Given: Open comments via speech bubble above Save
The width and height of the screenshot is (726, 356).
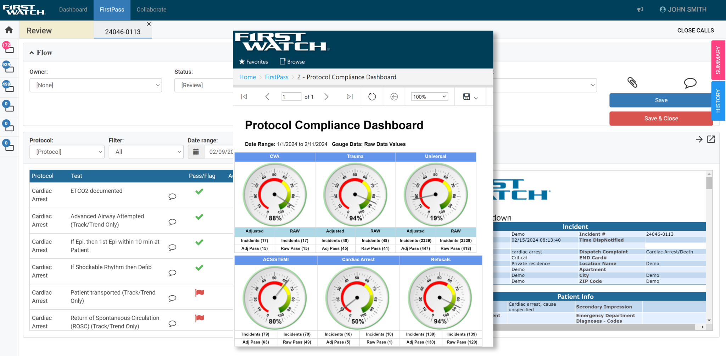Looking at the screenshot, I should point(690,83).
